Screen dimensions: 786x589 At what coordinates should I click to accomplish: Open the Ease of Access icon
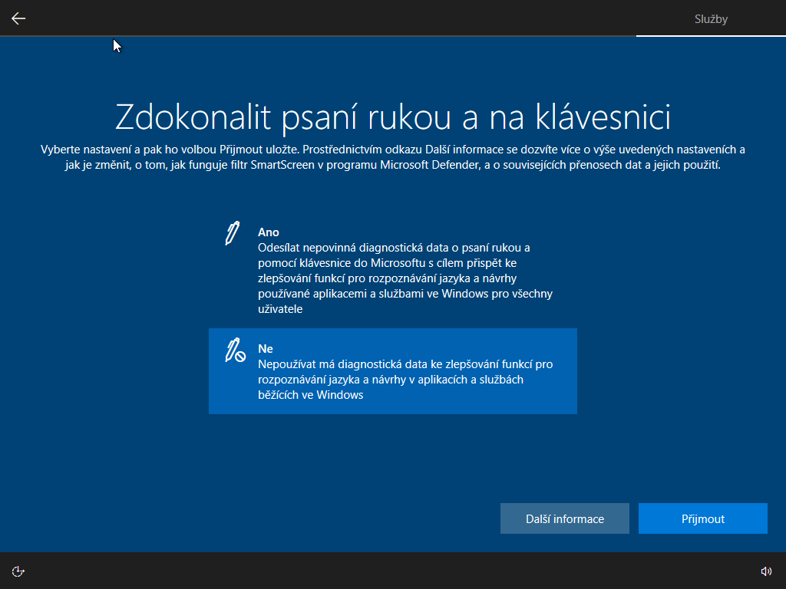pyautogui.click(x=18, y=571)
